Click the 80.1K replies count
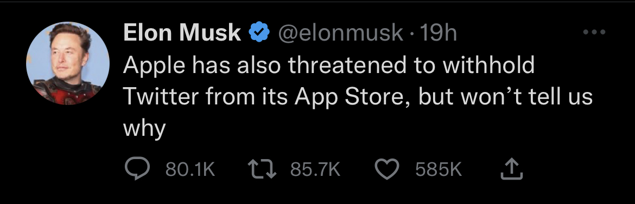 (x=190, y=170)
